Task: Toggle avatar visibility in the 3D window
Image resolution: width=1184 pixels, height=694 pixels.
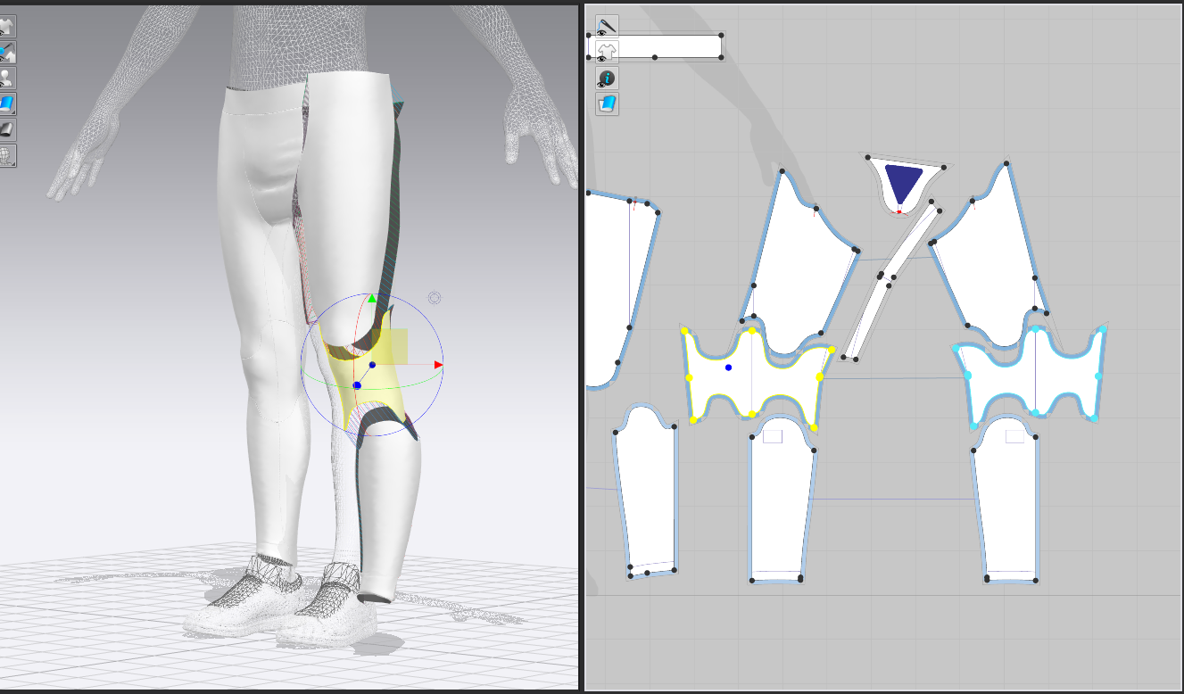Action: pos(7,78)
